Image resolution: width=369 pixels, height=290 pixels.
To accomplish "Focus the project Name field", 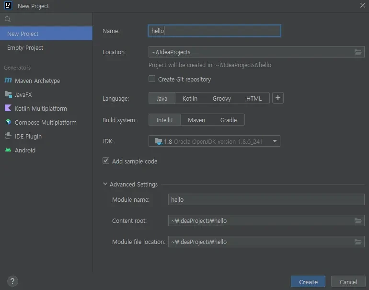I will (214, 31).
